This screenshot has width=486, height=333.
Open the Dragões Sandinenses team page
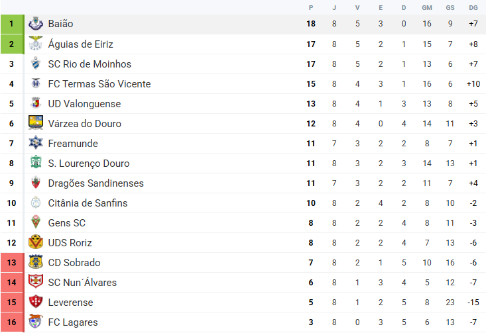coord(95,183)
